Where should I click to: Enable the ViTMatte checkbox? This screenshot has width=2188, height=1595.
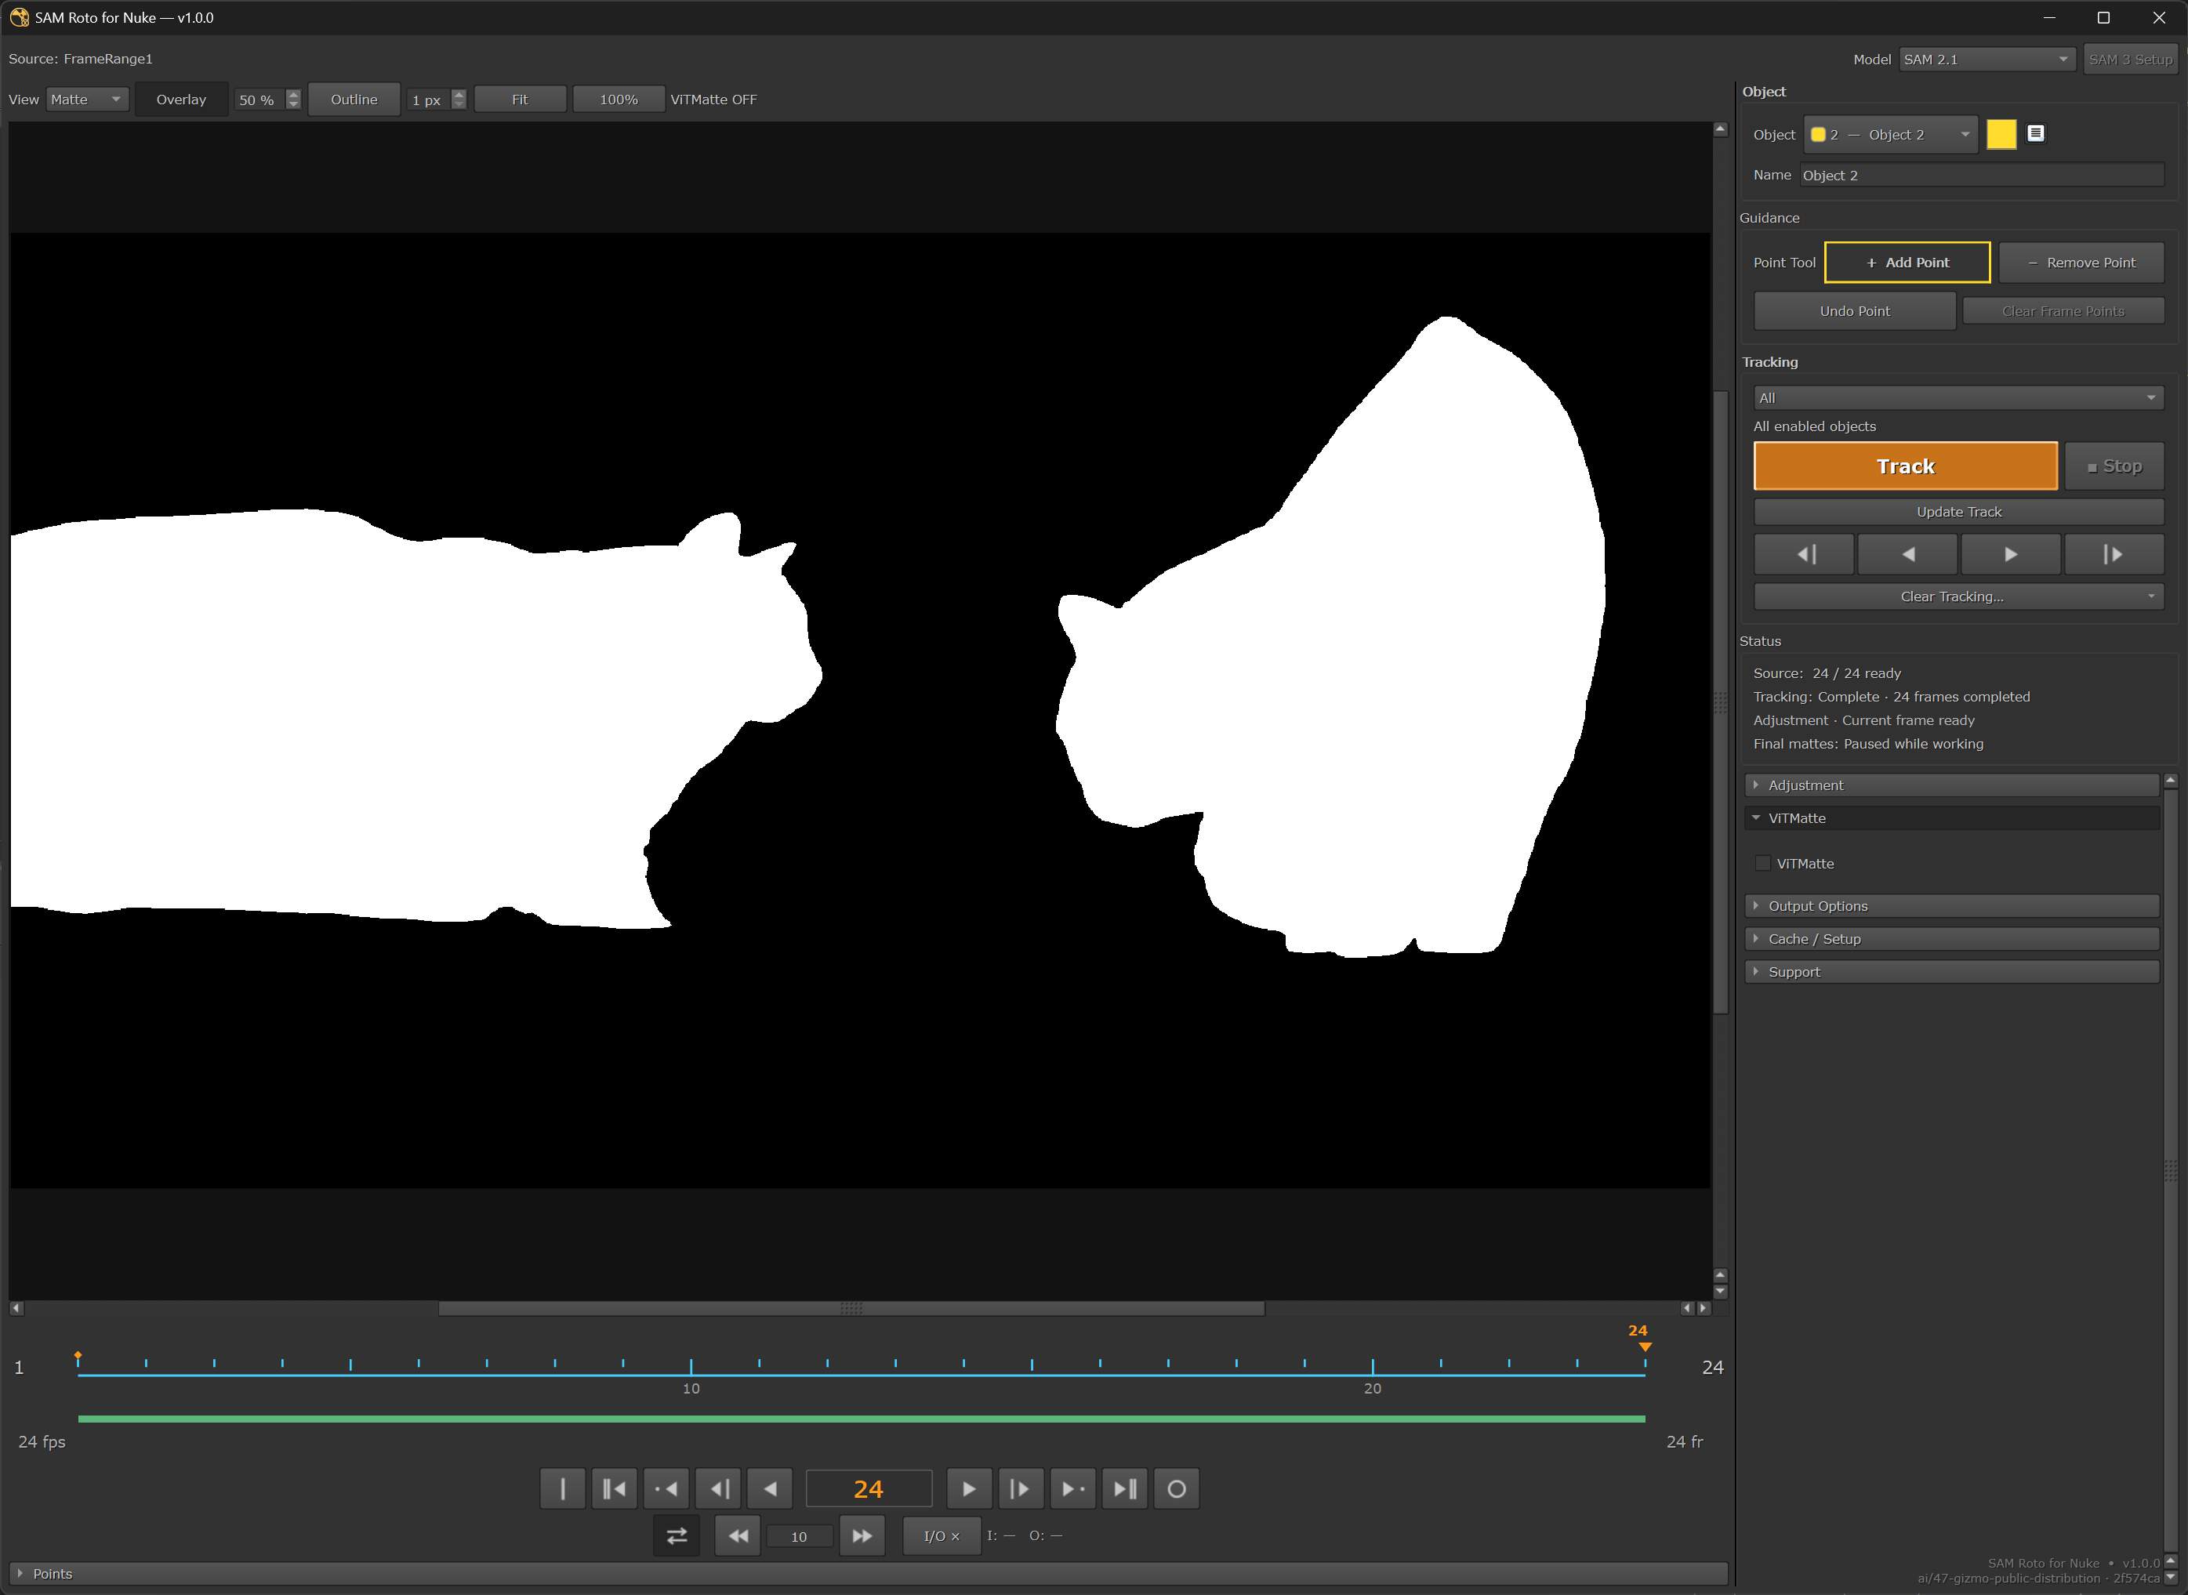coord(1763,863)
